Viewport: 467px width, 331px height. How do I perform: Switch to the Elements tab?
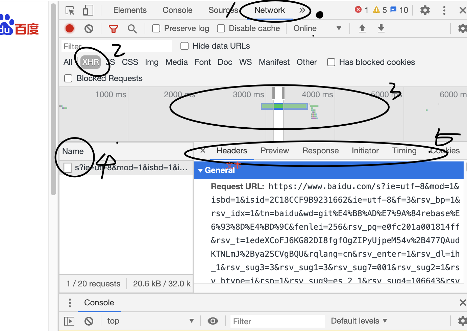coord(130,10)
